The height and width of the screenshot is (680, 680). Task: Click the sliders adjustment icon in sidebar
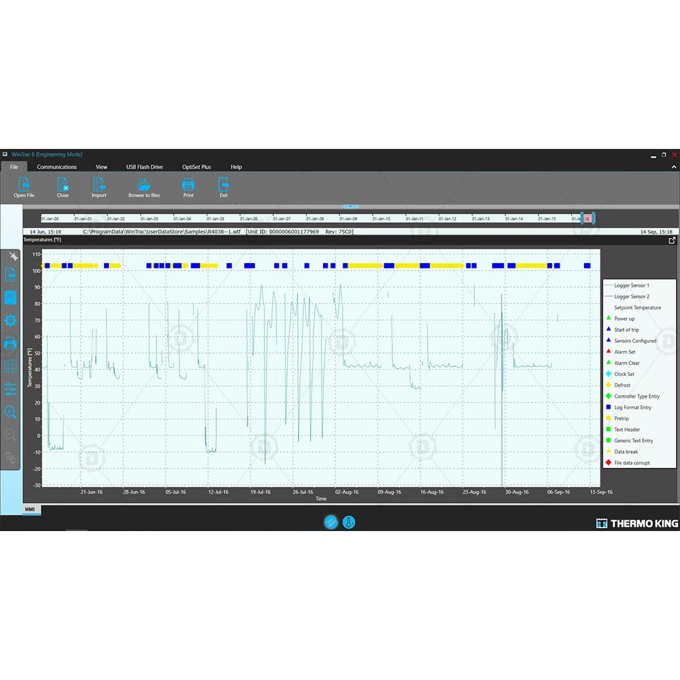pyautogui.click(x=10, y=389)
